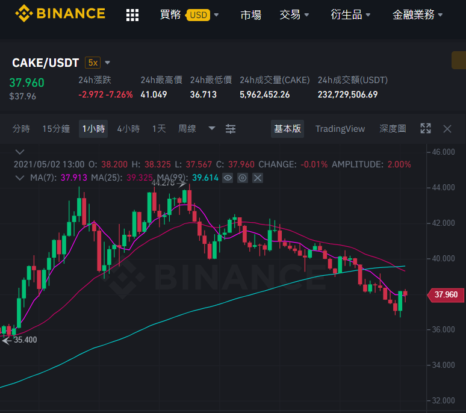Open the 買幣 buy crypto menu
Viewport: 466px width, 413px height.
[170, 14]
